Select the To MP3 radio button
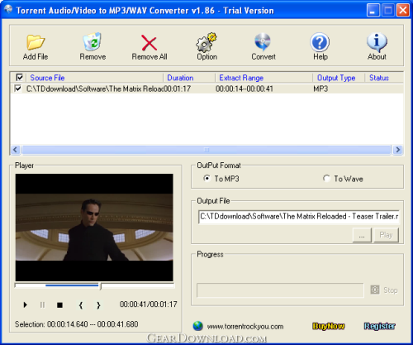 point(206,179)
